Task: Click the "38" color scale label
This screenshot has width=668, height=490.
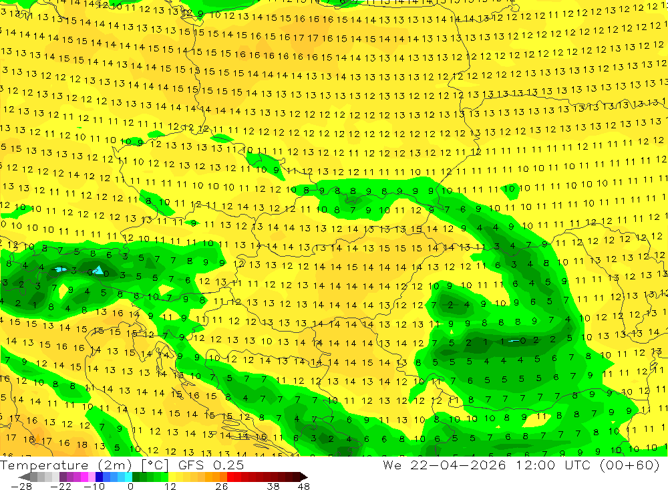Action: pyautogui.click(x=273, y=486)
